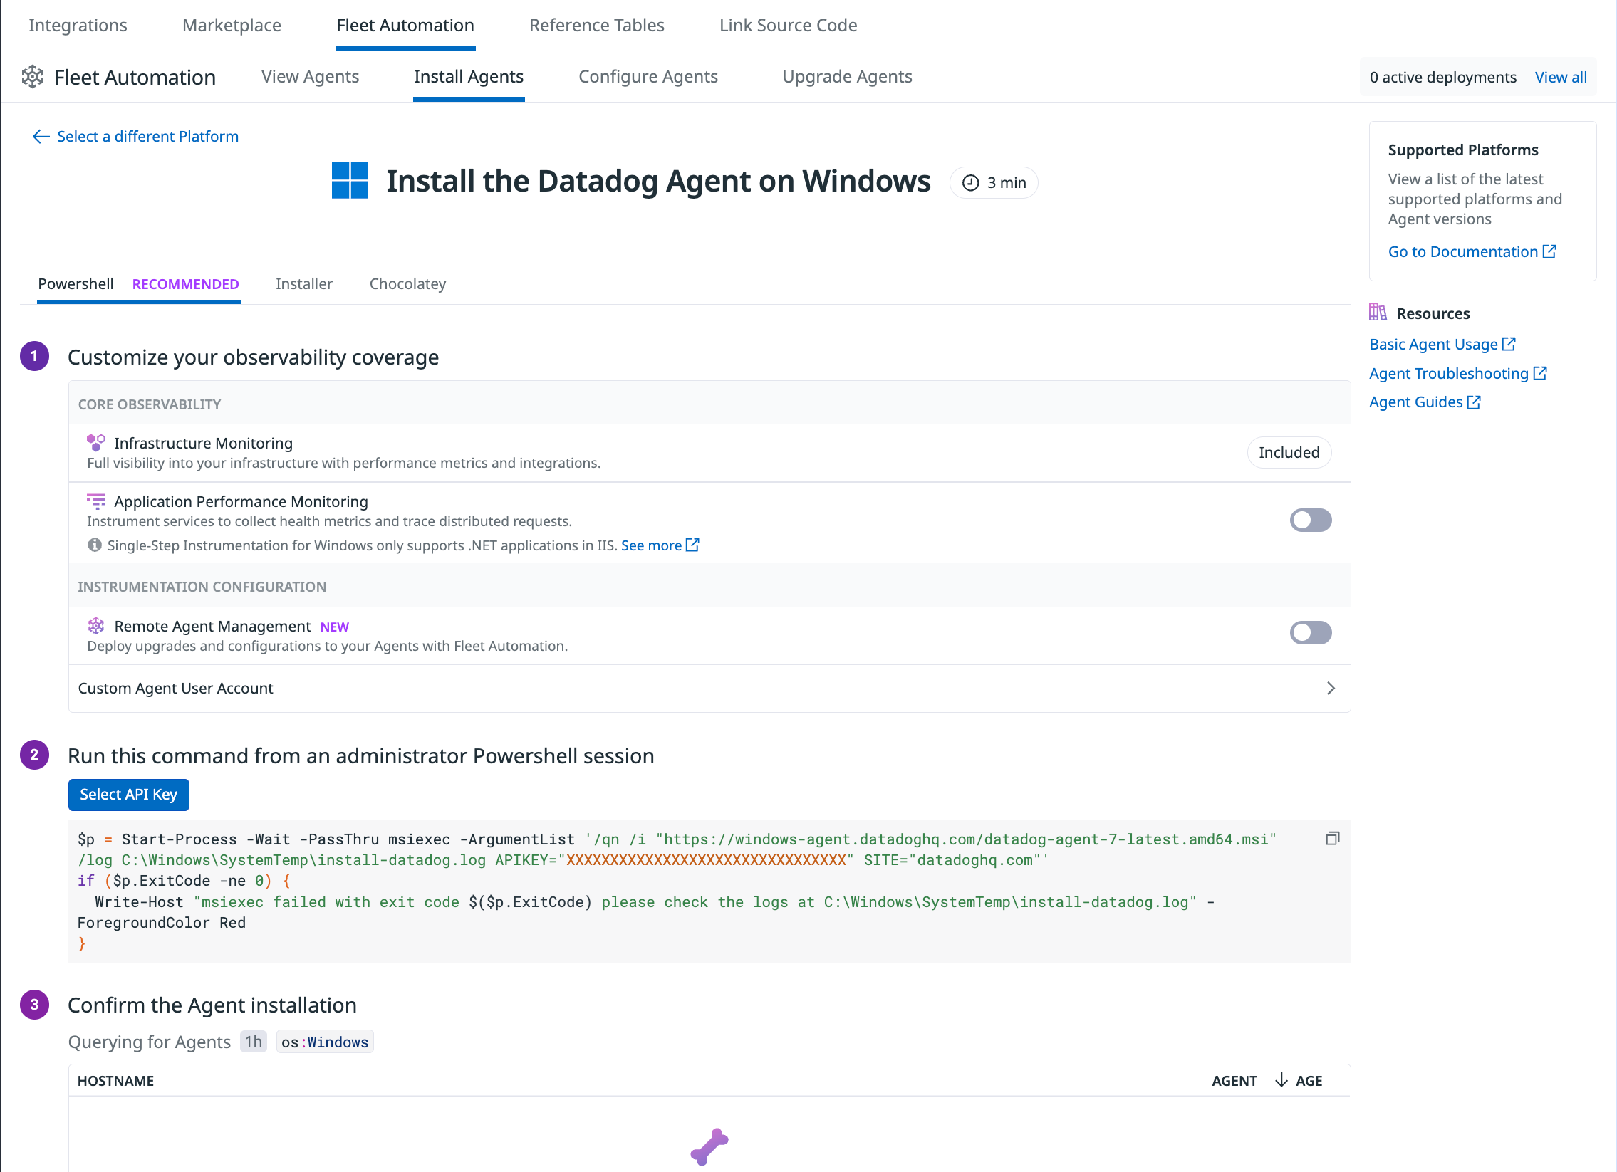Click the info icon next to Single-Step Instrumentation
The width and height of the screenshot is (1617, 1172).
(94, 545)
